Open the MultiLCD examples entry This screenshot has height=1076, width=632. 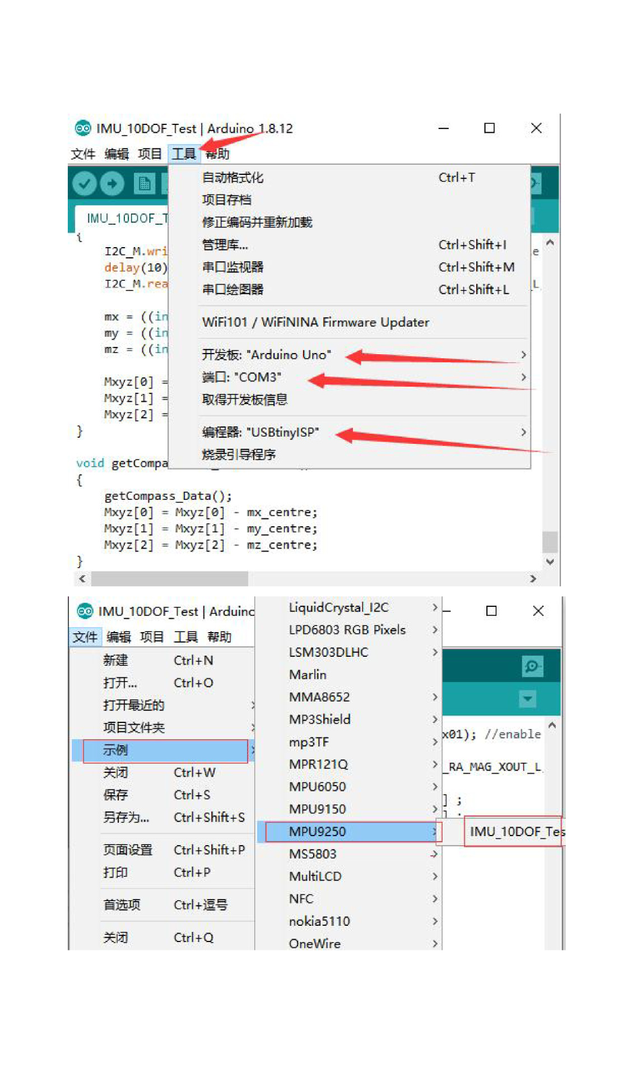coord(348,876)
